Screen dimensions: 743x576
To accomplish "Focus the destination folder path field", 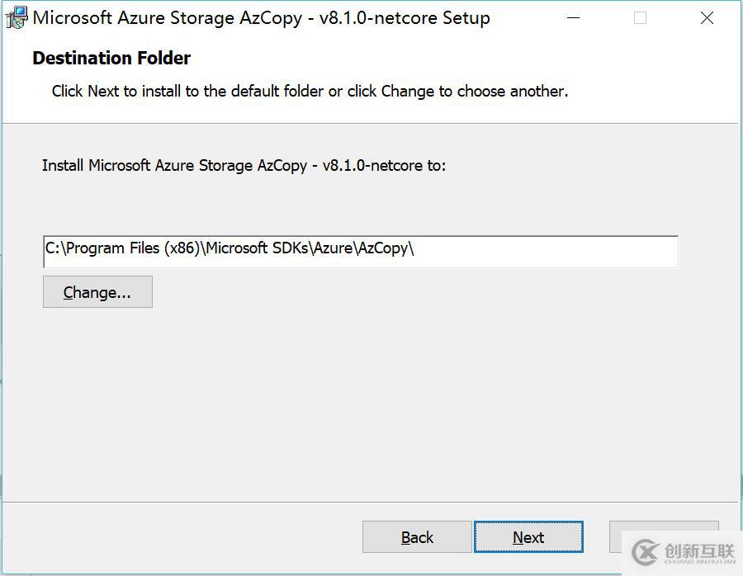I will tap(360, 251).
